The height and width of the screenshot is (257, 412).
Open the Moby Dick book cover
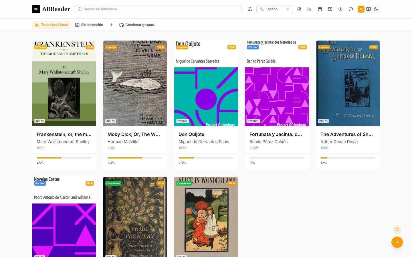135,83
